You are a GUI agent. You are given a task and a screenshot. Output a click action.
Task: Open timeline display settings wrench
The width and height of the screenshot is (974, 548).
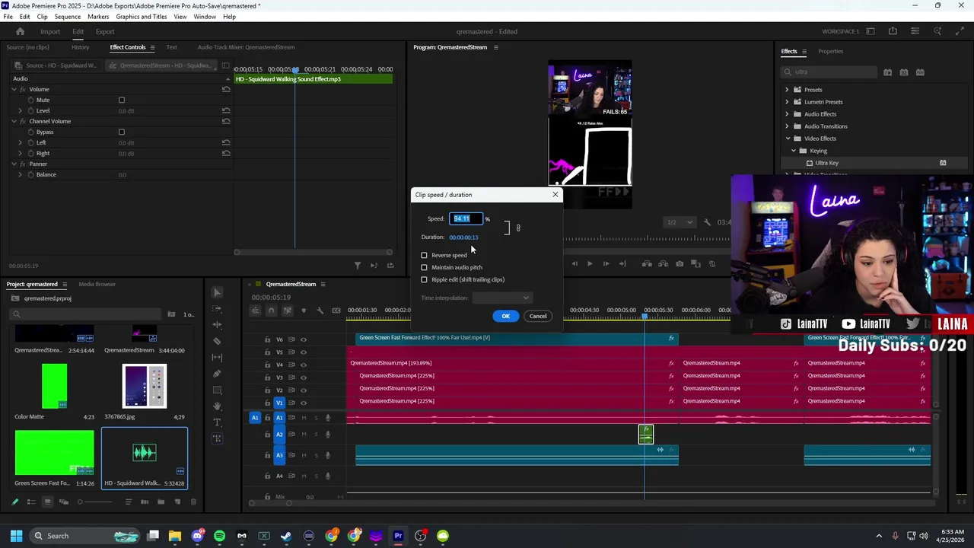pos(320,310)
